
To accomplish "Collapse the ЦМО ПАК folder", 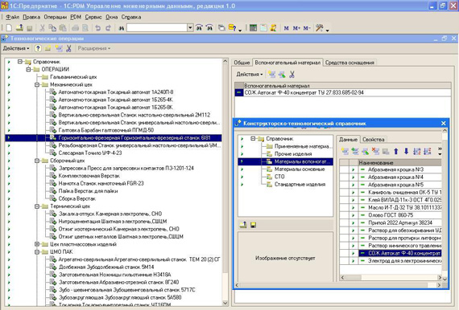I will [37, 252].
